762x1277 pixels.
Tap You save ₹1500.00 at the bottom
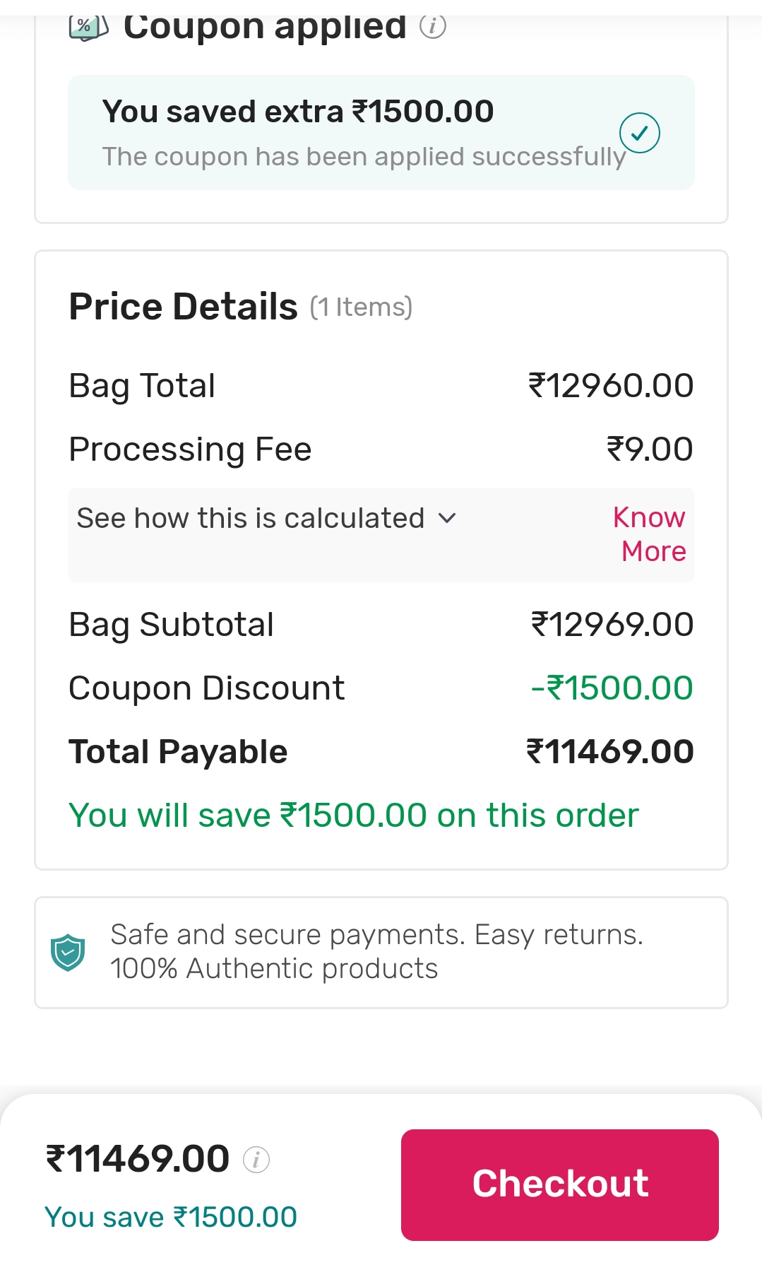click(171, 1217)
